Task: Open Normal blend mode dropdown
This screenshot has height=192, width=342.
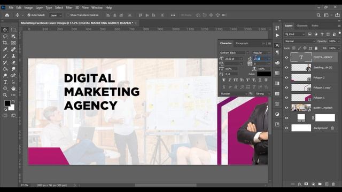Action: coord(300,41)
